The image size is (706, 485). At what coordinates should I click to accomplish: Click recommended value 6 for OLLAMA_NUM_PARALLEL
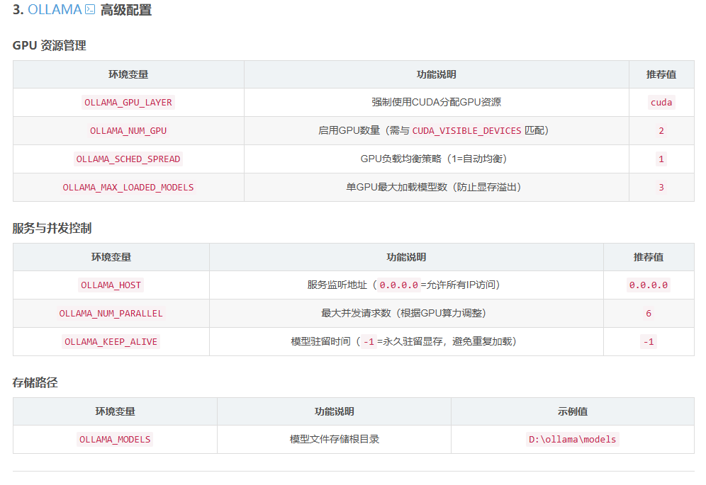[x=649, y=314]
